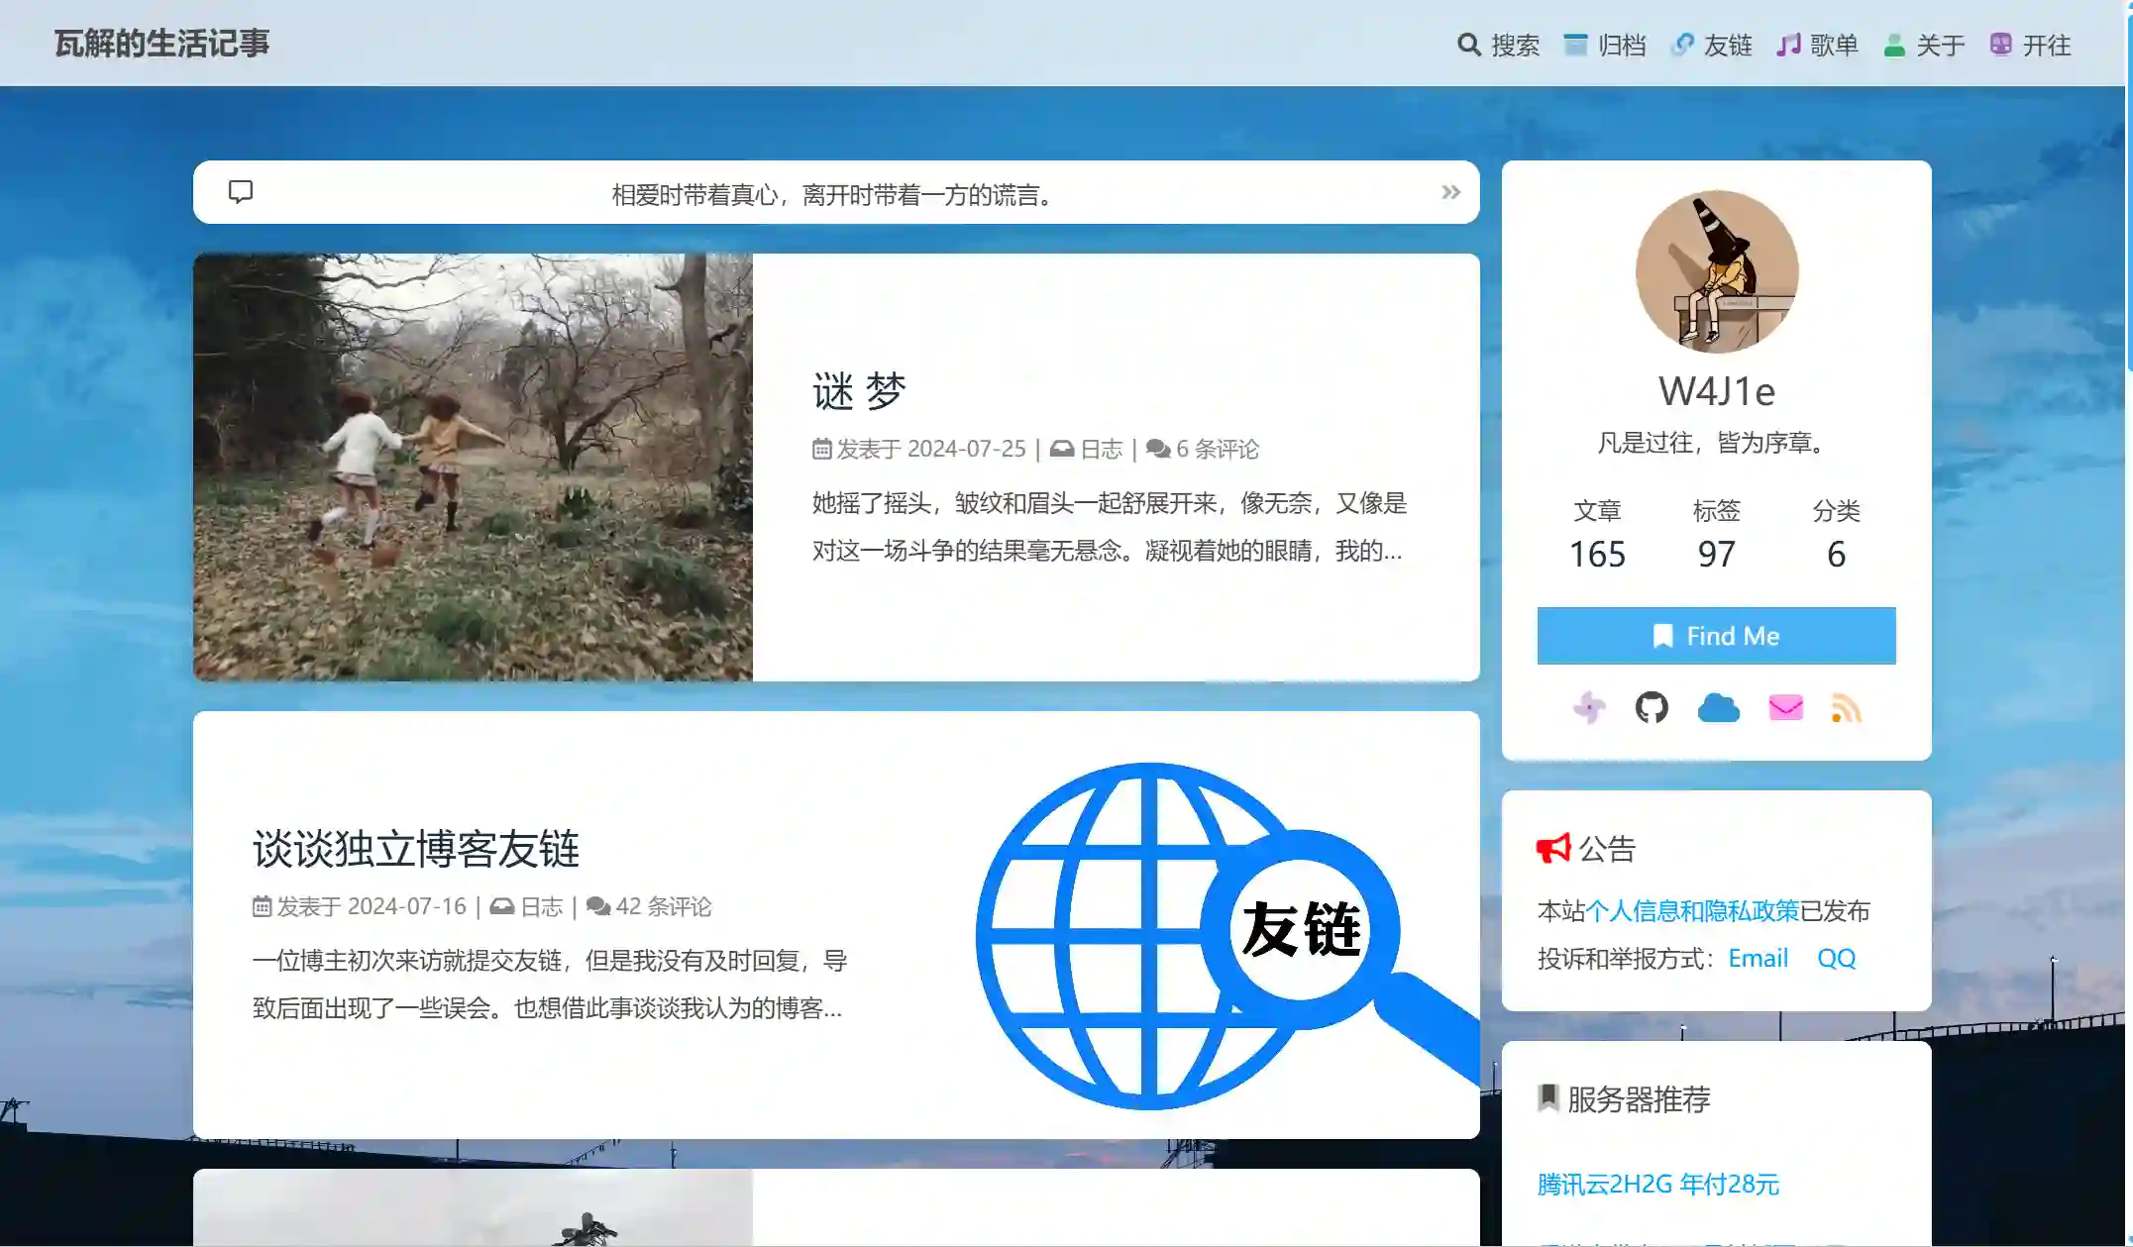Viewport: 2133px width, 1247px height.
Task: Open the 个人信息和隐私政策 policy link
Action: click(1692, 910)
